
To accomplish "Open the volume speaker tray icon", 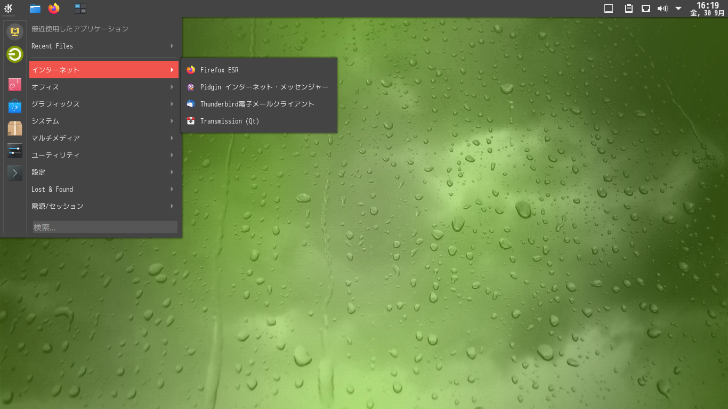I will [662, 8].
